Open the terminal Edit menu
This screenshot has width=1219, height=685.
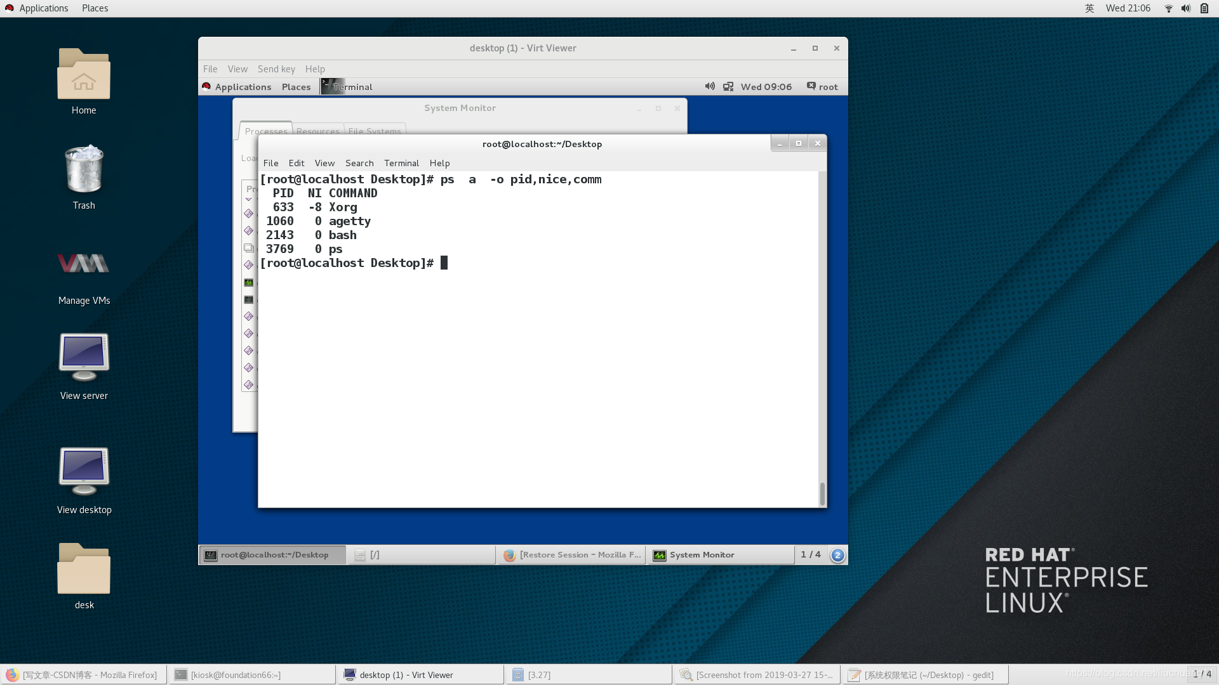(x=296, y=163)
